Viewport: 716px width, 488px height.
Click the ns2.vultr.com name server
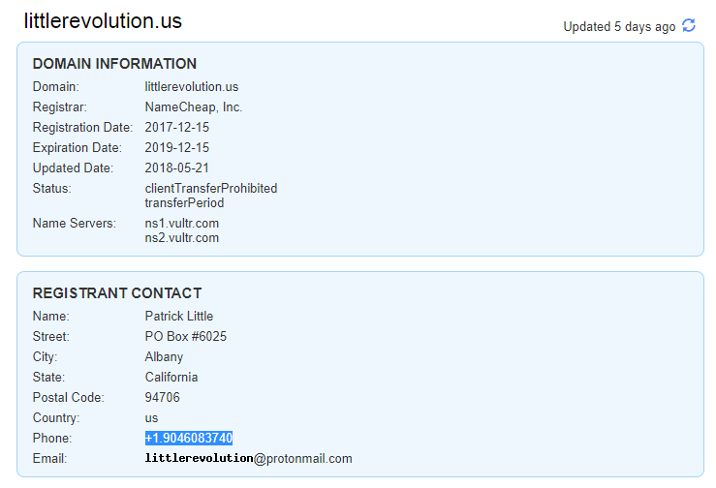[182, 238]
